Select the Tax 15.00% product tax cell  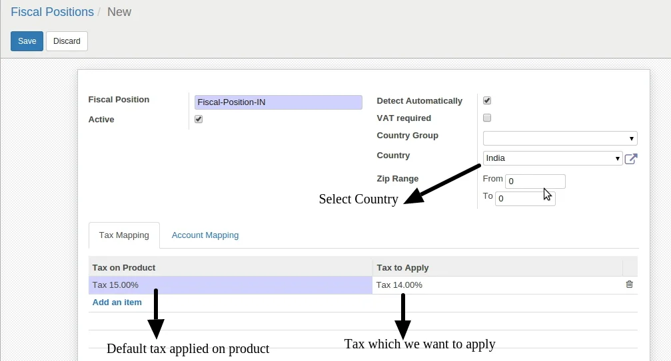pos(230,285)
